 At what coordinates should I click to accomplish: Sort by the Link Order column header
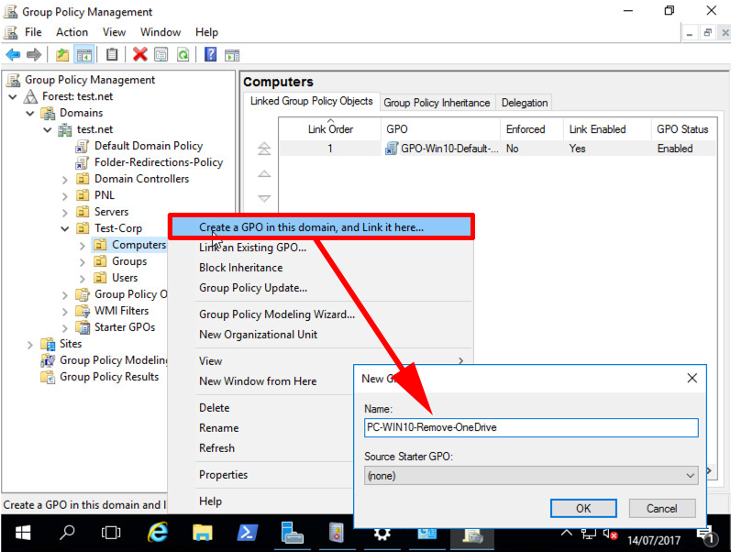(330, 129)
